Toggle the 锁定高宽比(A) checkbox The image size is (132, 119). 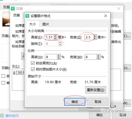point(33,63)
